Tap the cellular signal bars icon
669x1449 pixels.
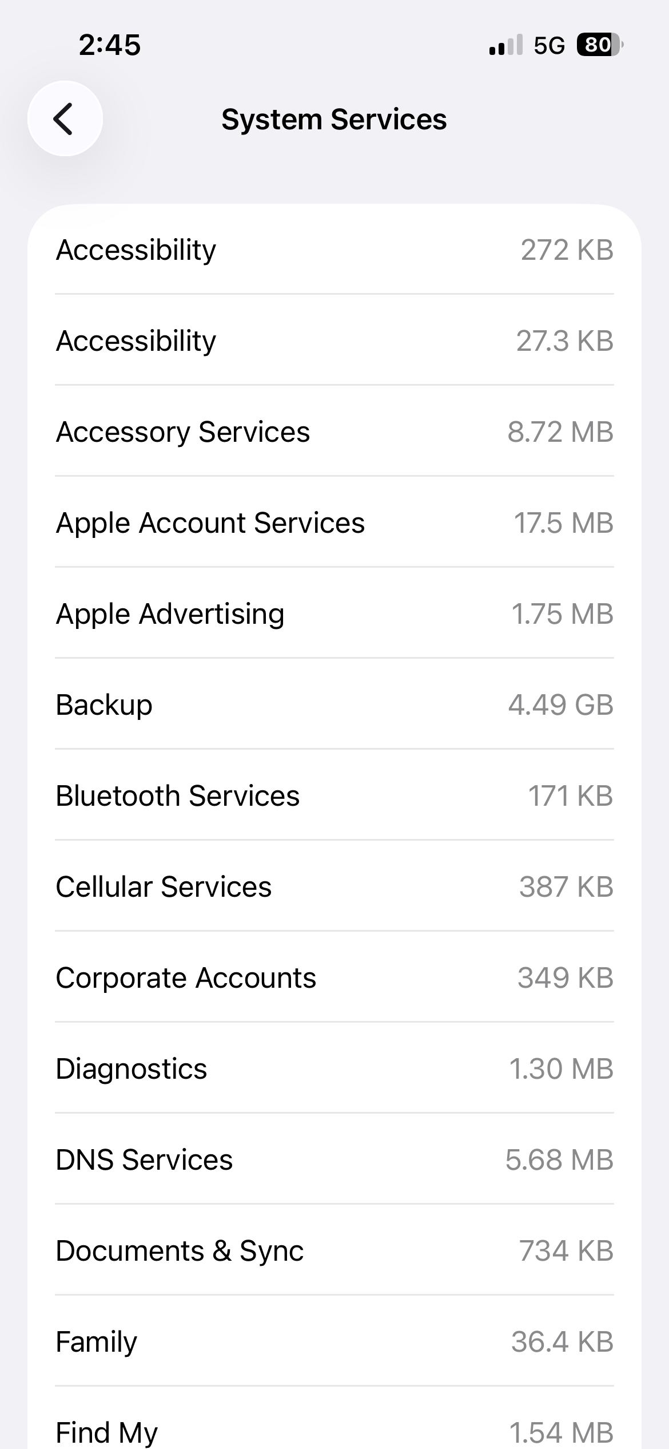coord(505,45)
